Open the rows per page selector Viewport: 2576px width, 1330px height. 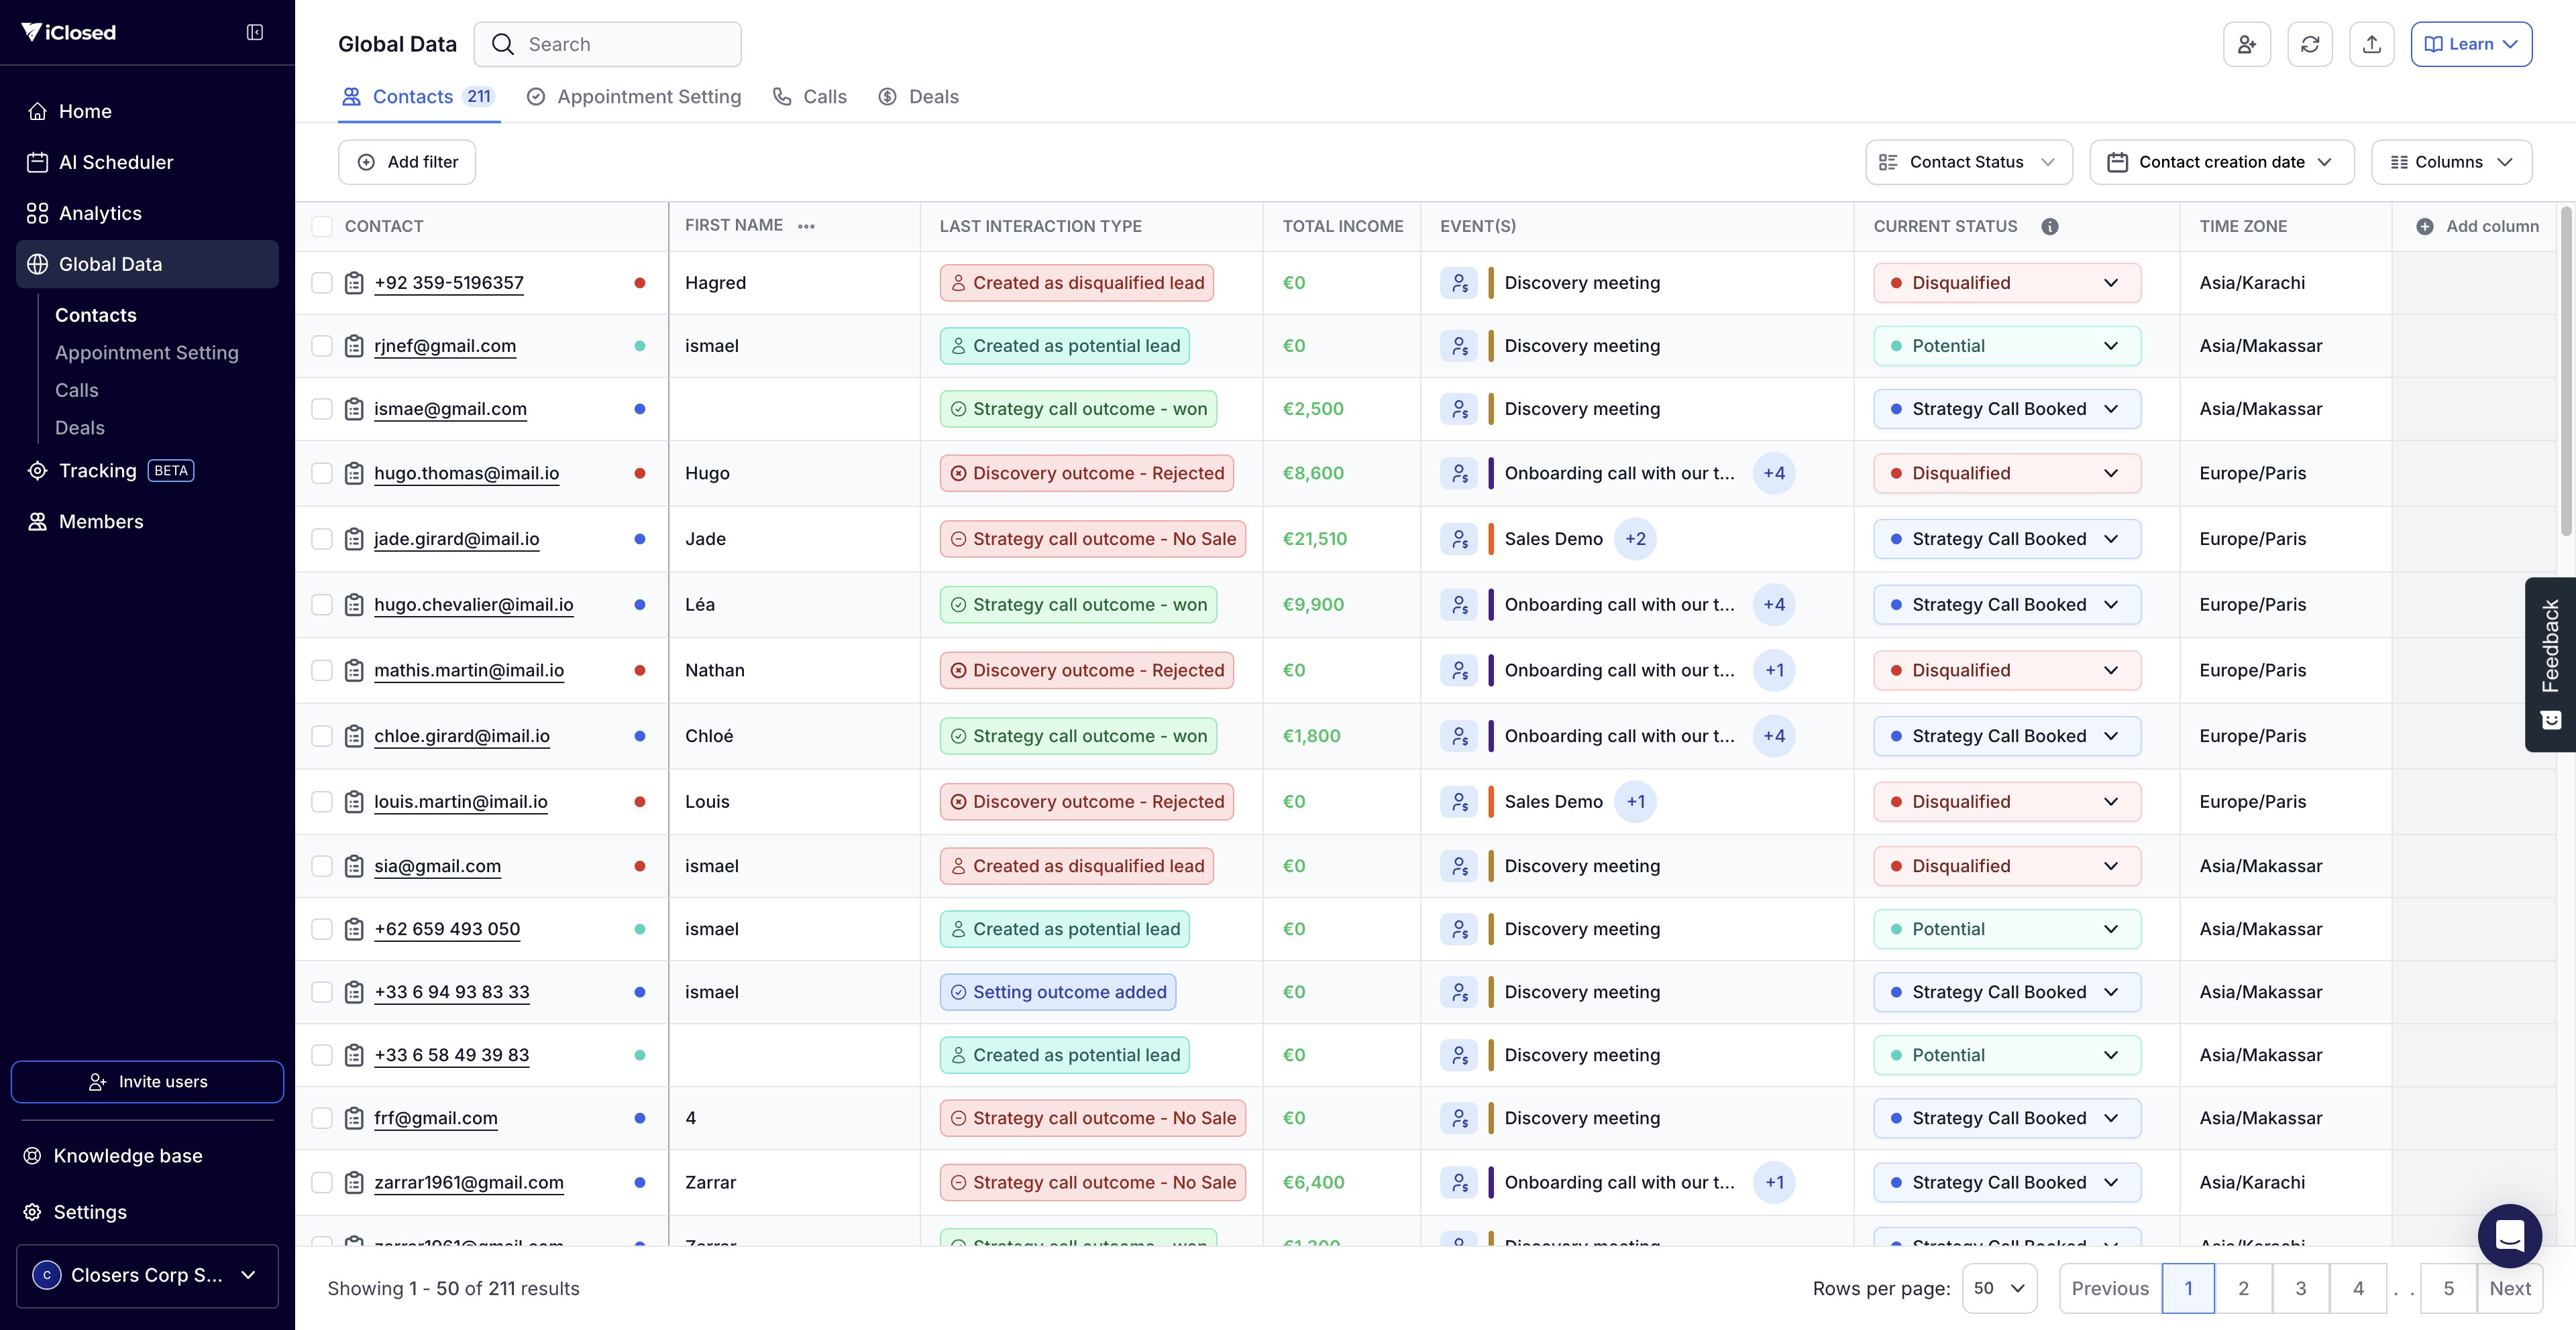[1999, 1288]
